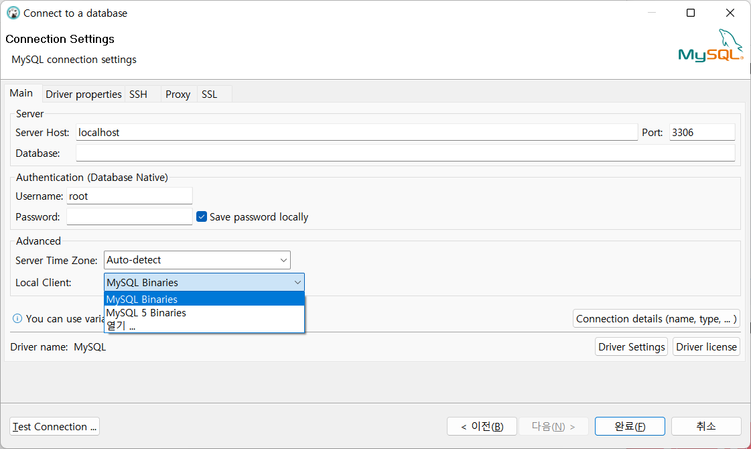Open the Server Time Zone dropdown

[x=197, y=260]
